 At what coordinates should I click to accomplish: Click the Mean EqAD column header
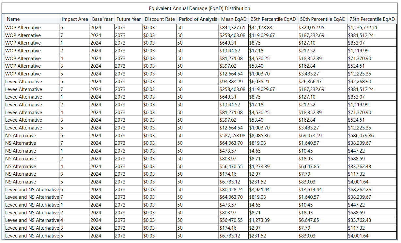(234, 19)
